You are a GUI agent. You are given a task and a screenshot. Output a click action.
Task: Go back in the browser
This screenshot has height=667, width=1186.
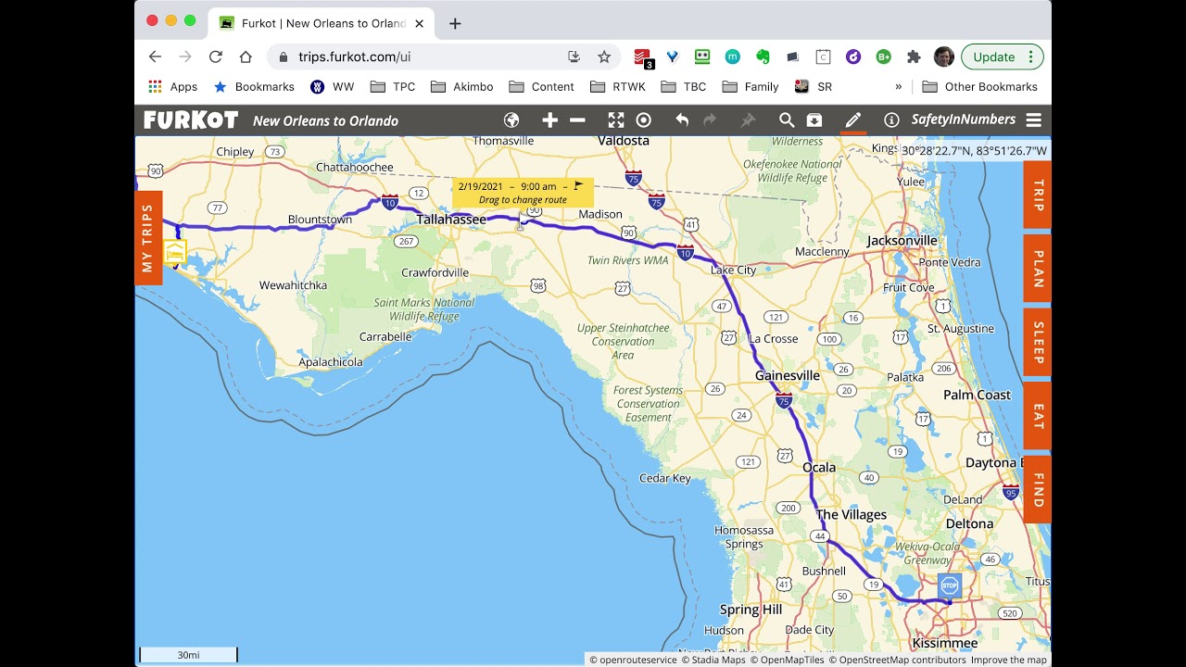tap(155, 57)
